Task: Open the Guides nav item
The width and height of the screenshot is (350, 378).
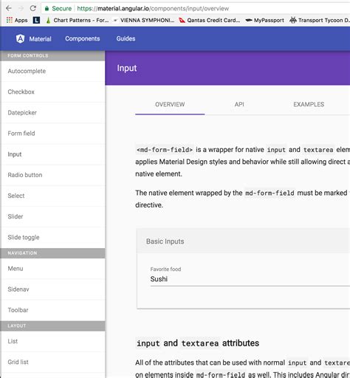Action: pyautogui.click(x=126, y=38)
